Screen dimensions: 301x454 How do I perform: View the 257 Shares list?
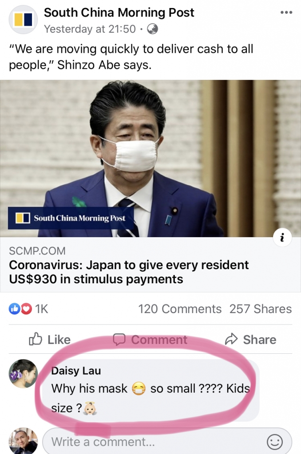click(x=261, y=309)
